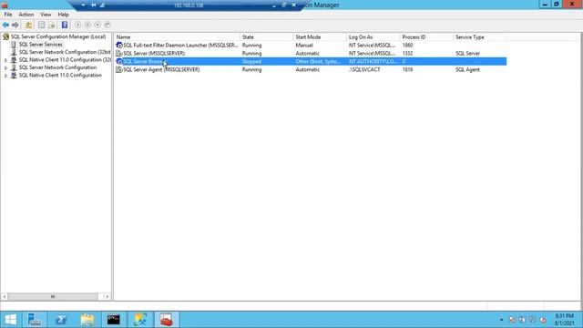Open Server Manager from the taskbar
This screenshot has height=328, width=583.
pyautogui.click(x=35, y=320)
